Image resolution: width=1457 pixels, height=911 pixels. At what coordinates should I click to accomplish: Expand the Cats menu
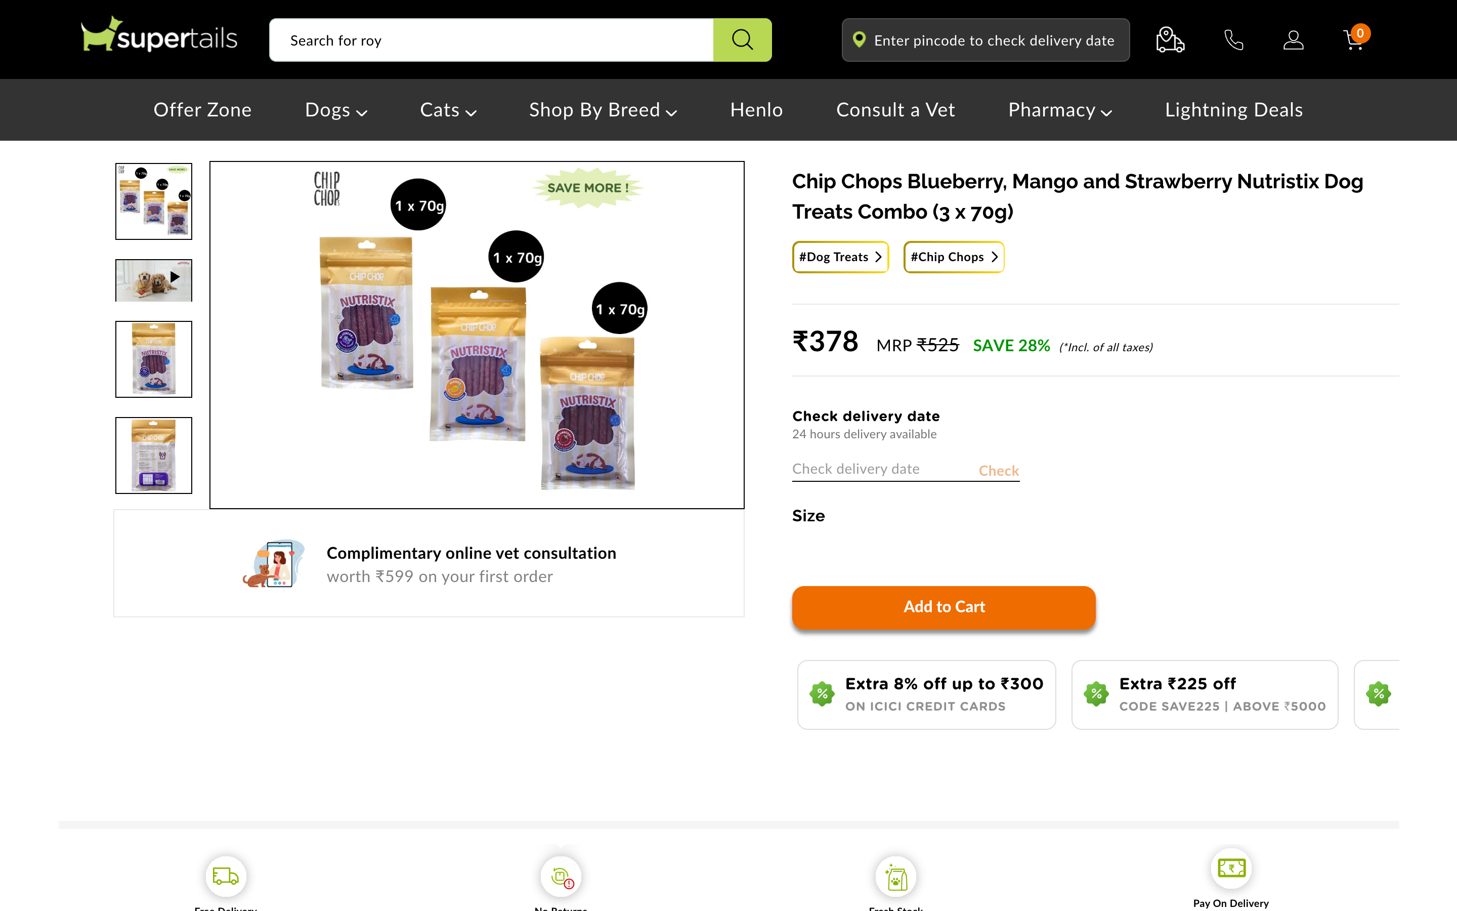tap(447, 110)
